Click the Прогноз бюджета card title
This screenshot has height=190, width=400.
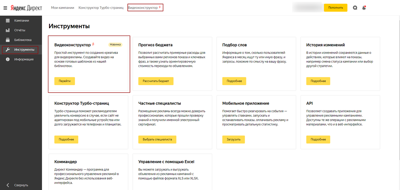point(155,45)
